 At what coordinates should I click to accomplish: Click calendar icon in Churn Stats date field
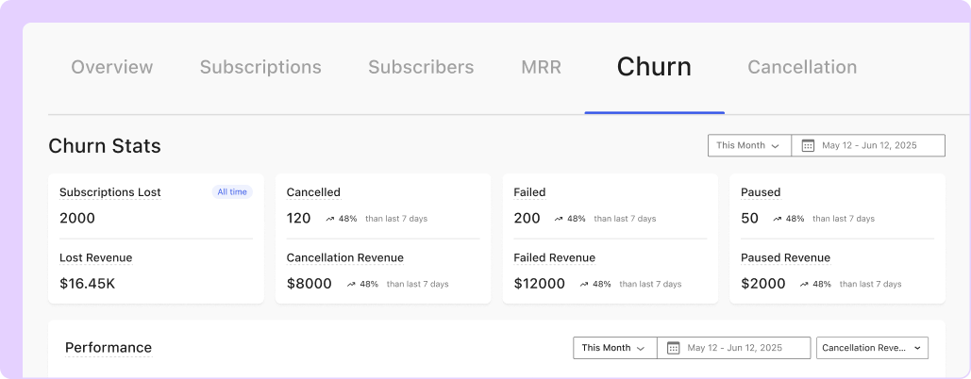[x=808, y=146]
